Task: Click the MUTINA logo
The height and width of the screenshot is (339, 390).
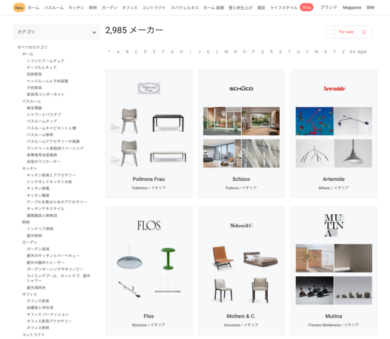Action: click(334, 225)
